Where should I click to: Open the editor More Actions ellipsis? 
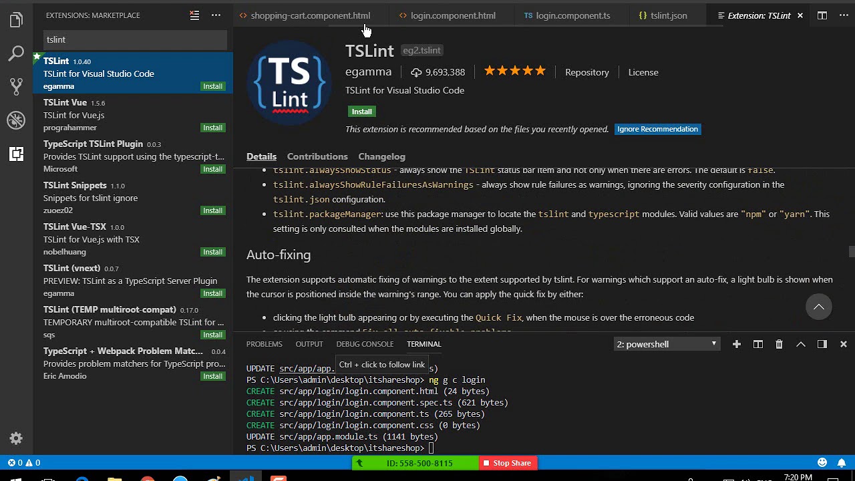[x=844, y=15]
